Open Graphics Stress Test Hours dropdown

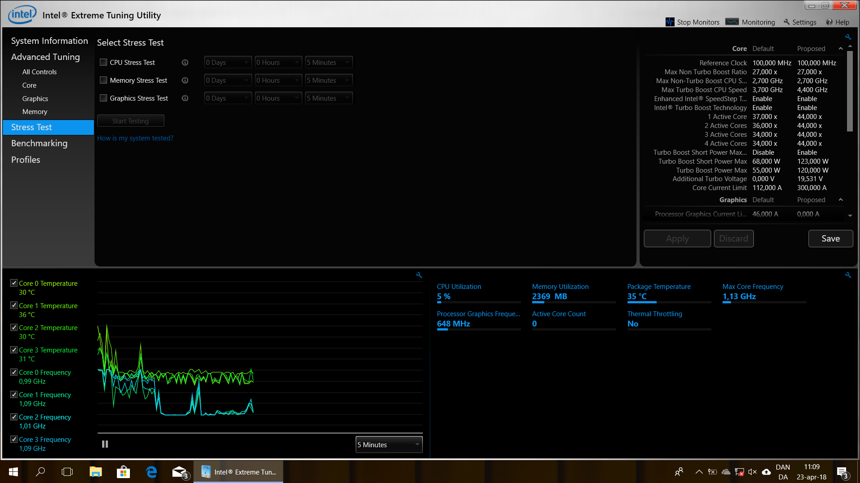[278, 98]
